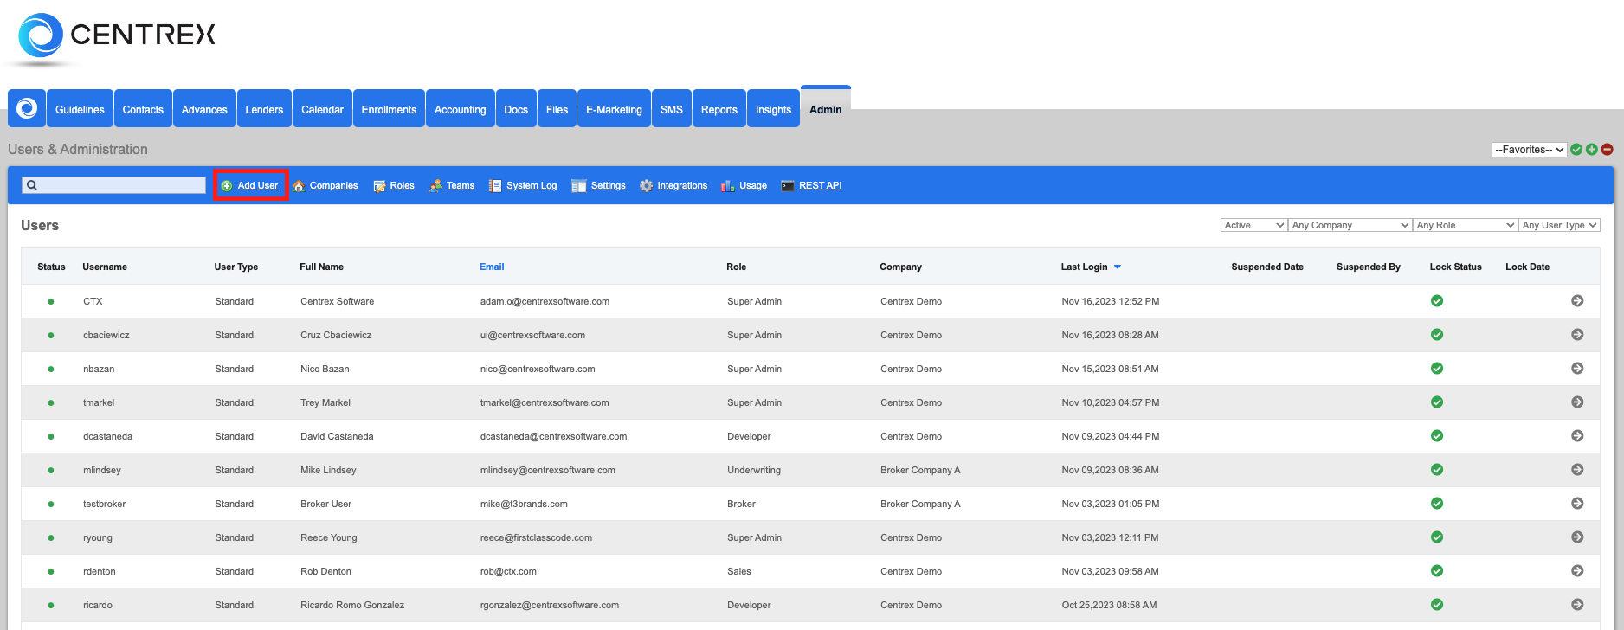Click lock status checkmark for rdenton
This screenshot has width=1624, height=630.
pos(1437,571)
